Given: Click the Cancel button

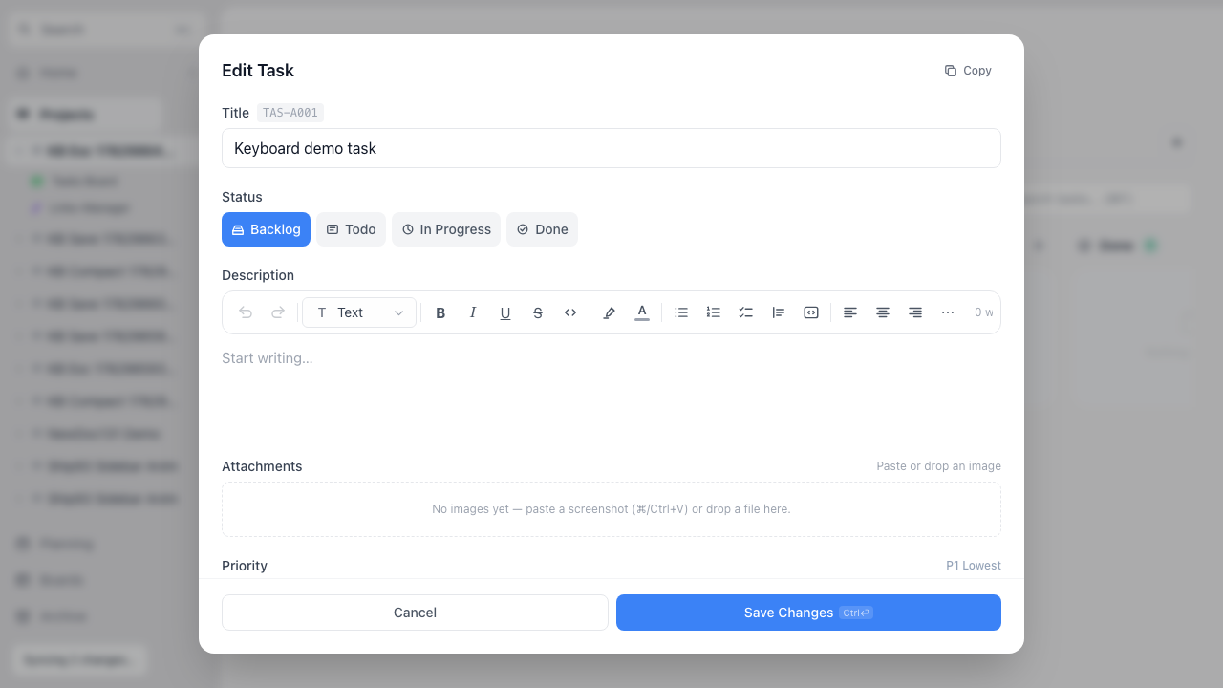Looking at the screenshot, I should pyautogui.click(x=415, y=613).
